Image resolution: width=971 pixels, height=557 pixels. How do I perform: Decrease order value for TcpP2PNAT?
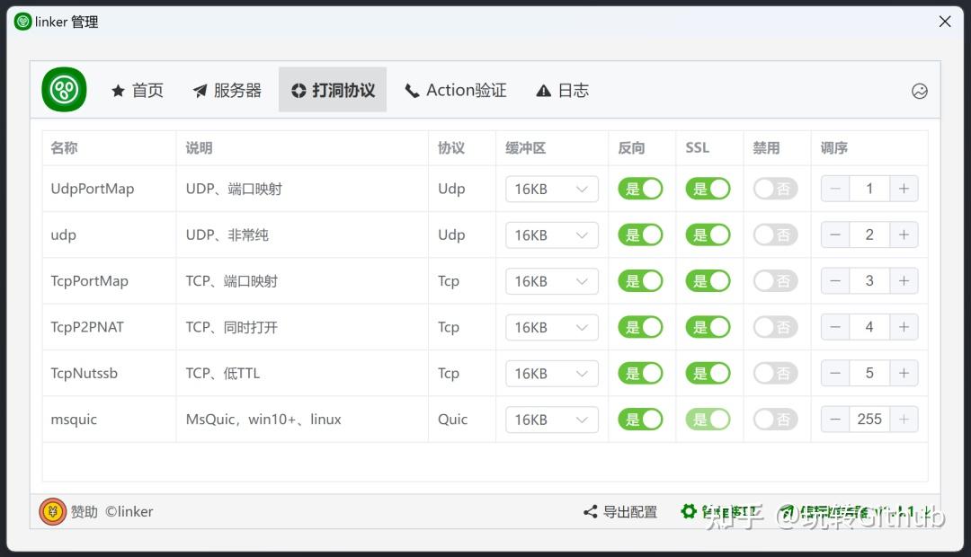835,327
